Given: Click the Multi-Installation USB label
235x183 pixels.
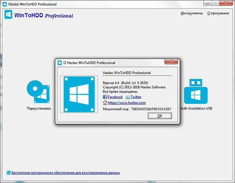Looking at the screenshot, I should 196,108.
